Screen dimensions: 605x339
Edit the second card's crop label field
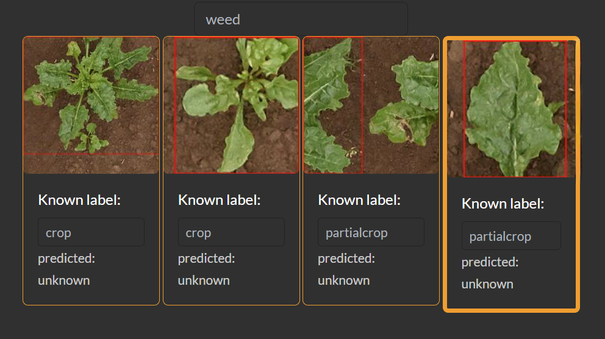(231, 232)
